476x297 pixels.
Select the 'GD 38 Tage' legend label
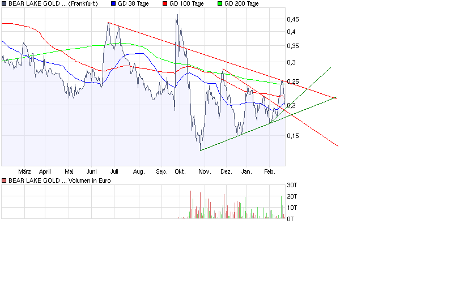pyautogui.click(x=133, y=3)
